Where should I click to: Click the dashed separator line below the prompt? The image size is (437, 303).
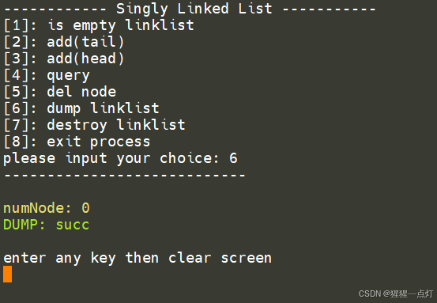coord(125,175)
